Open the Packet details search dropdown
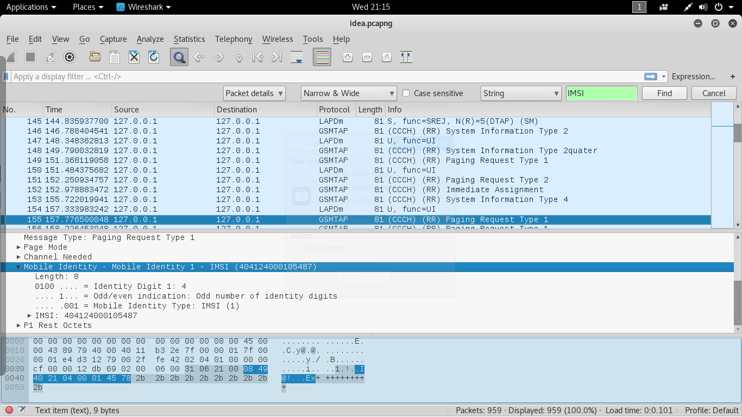The width and height of the screenshot is (742, 417). click(254, 93)
